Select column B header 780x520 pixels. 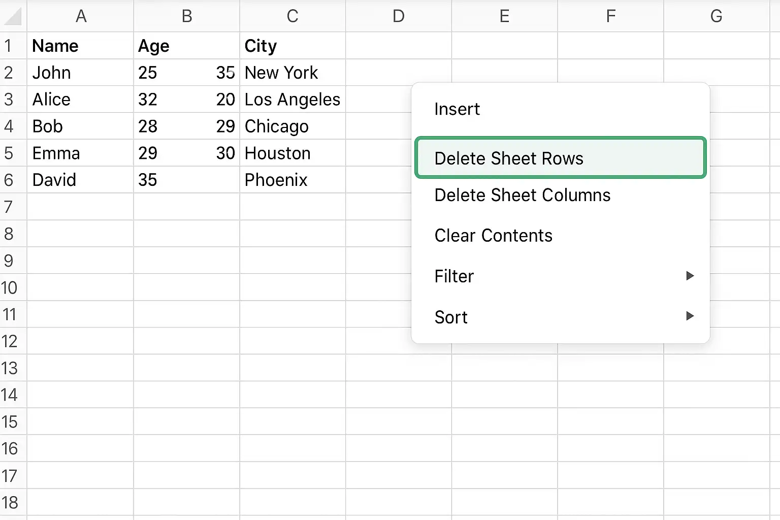pyautogui.click(x=187, y=16)
